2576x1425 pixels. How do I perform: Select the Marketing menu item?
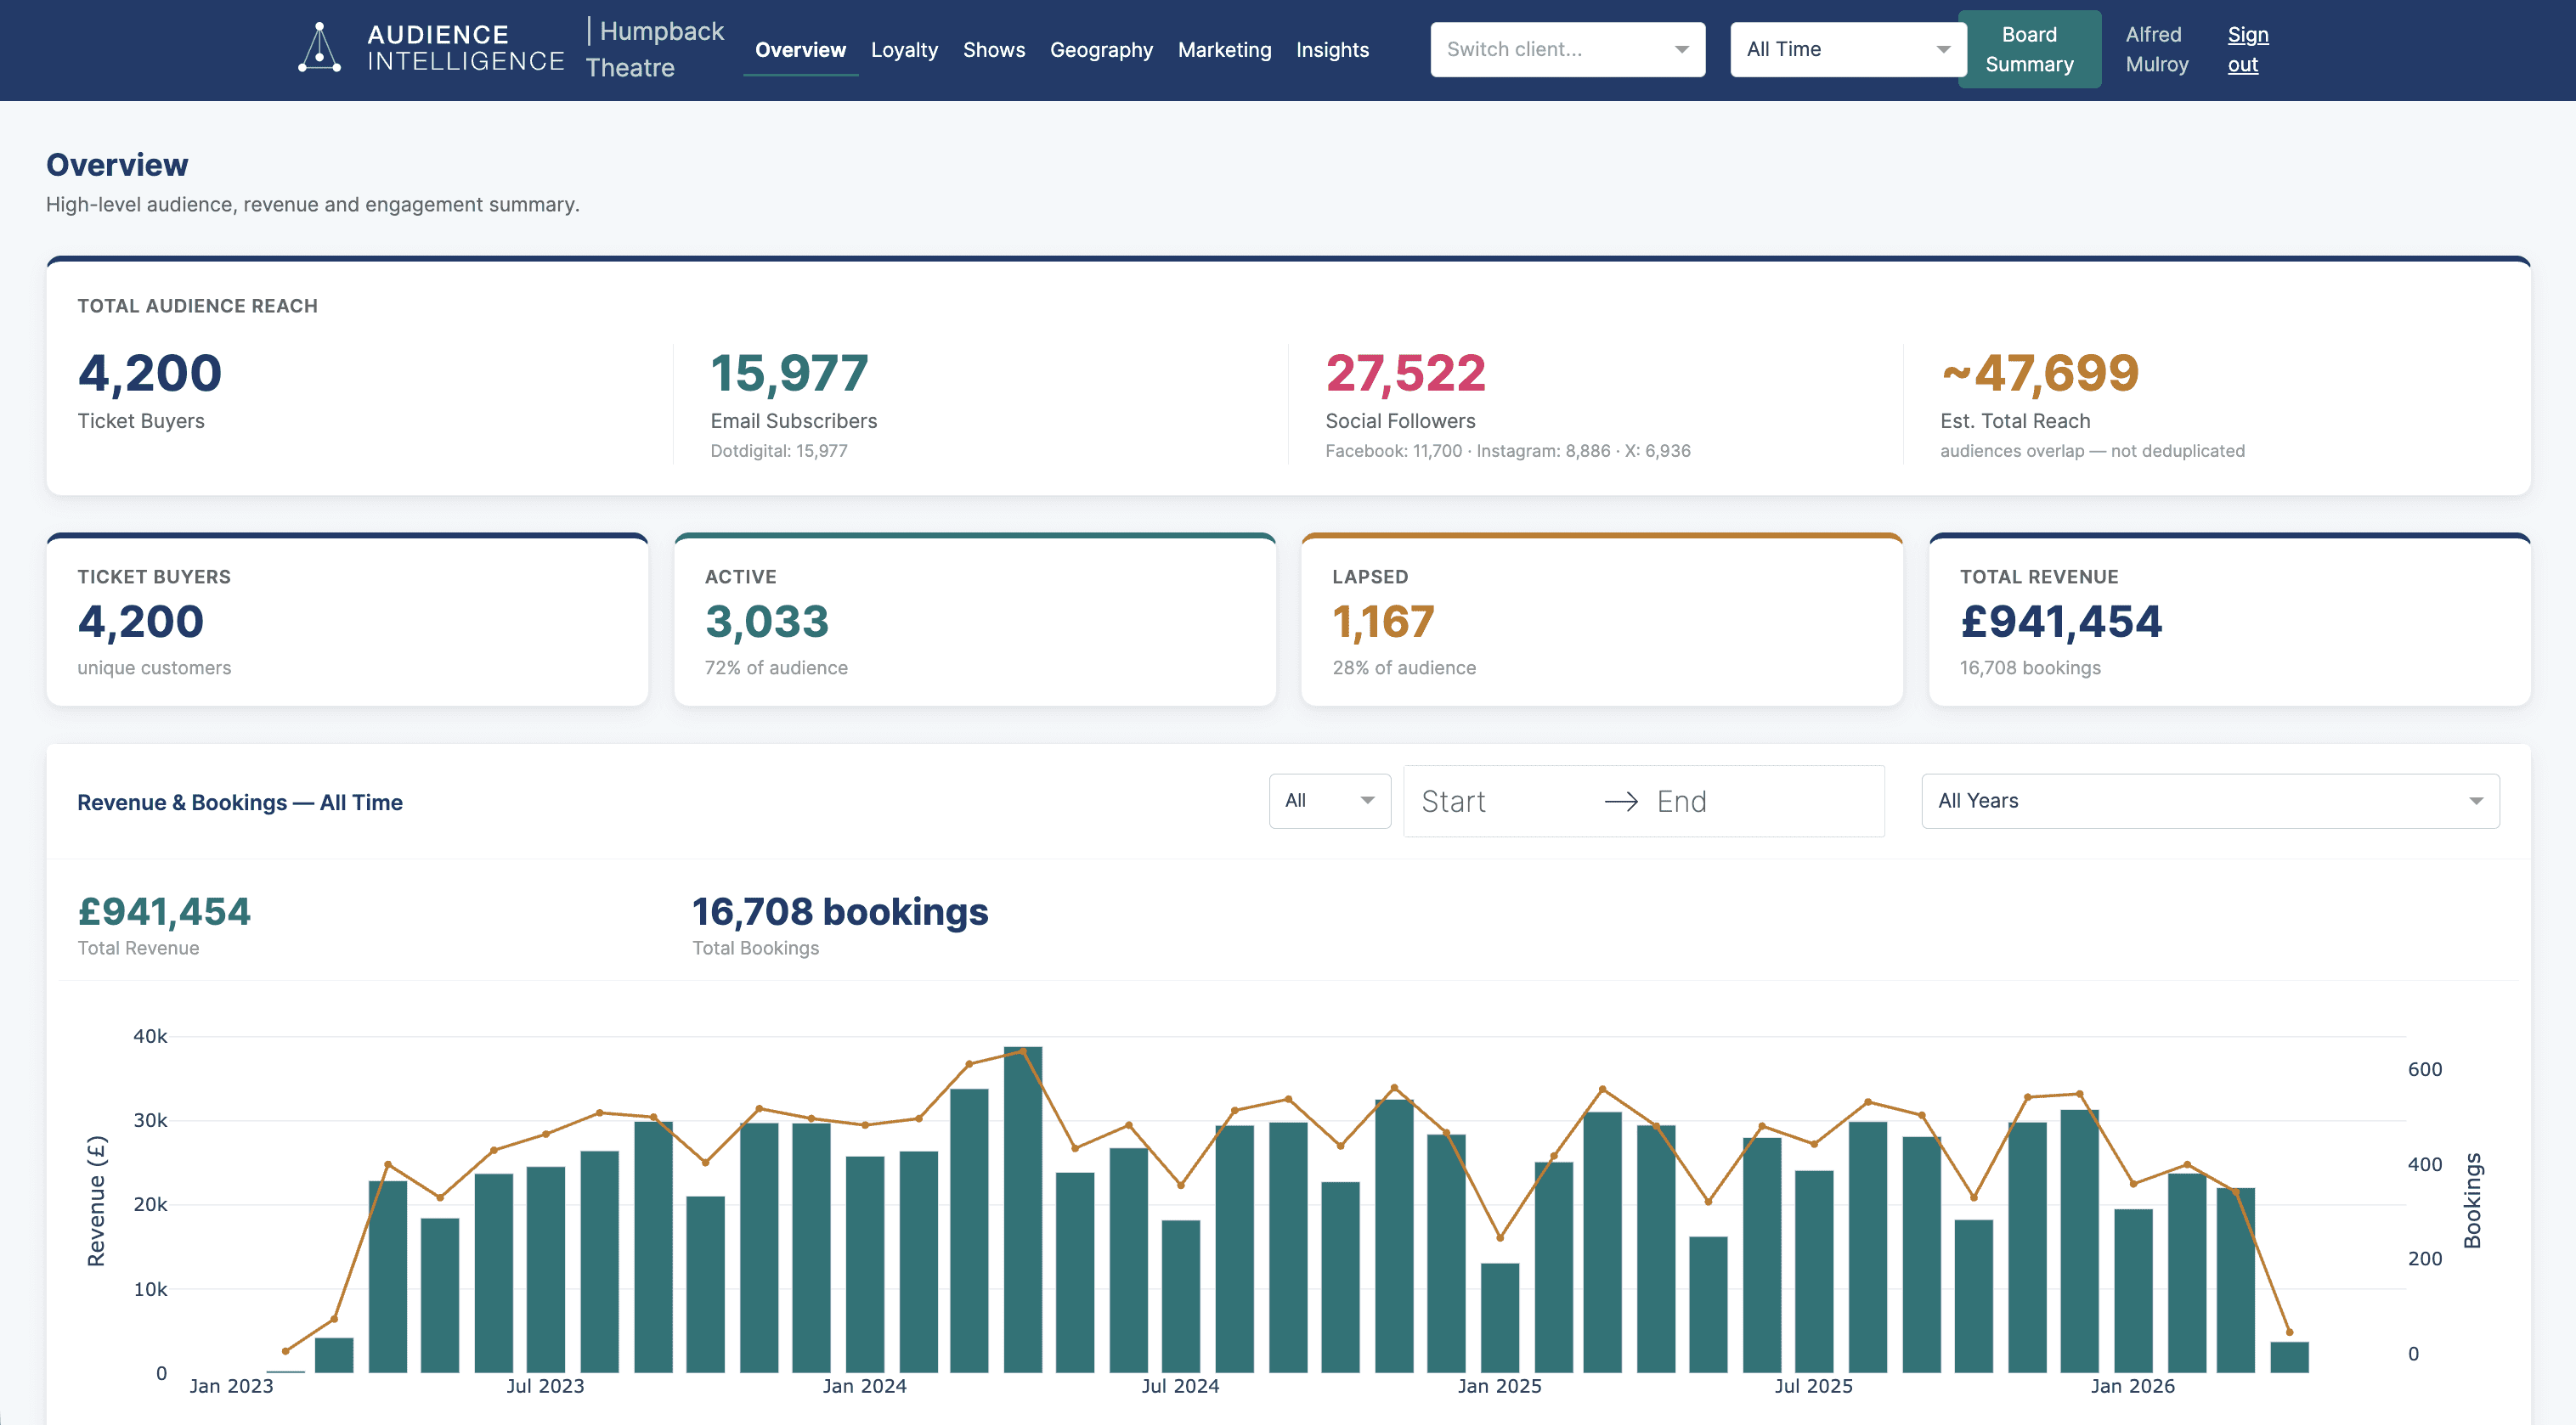tap(1225, 49)
